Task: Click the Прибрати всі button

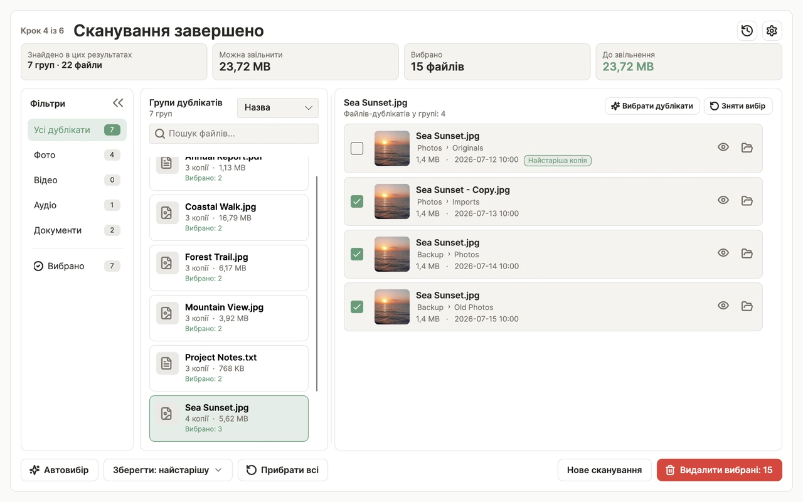Action: click(283, 470)
